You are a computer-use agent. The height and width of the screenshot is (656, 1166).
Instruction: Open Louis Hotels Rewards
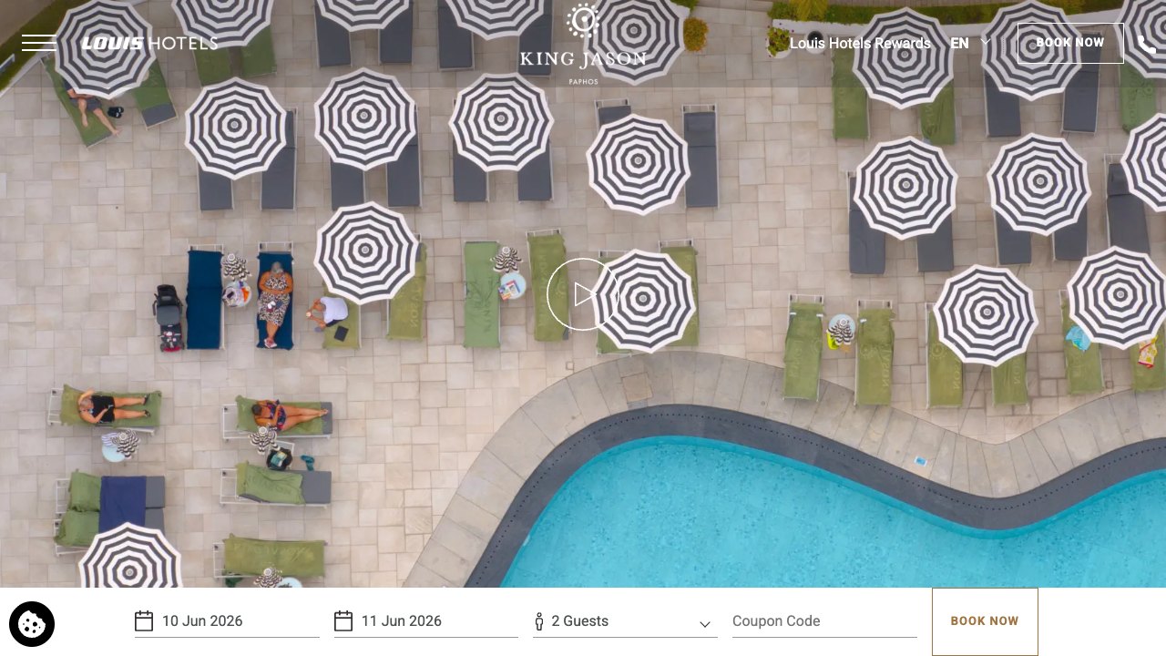click(860, 43)
